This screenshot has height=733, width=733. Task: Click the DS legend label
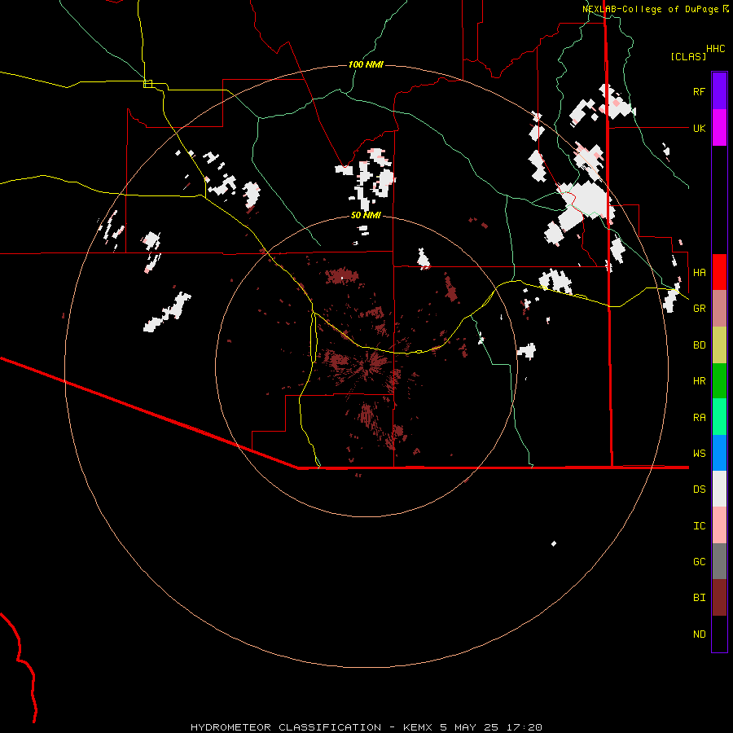pos(699,489)
